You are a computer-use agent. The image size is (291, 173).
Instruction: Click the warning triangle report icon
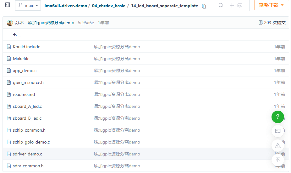pos(277,145)
